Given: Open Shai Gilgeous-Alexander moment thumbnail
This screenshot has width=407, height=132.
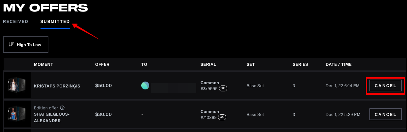Looking at the screenshot, I should click(x=17, y=115).
